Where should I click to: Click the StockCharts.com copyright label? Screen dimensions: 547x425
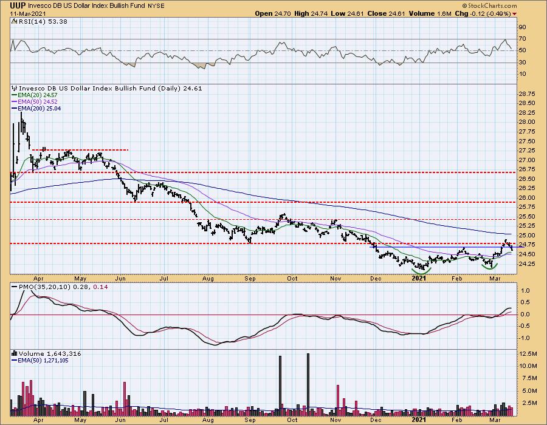[489, 5]
